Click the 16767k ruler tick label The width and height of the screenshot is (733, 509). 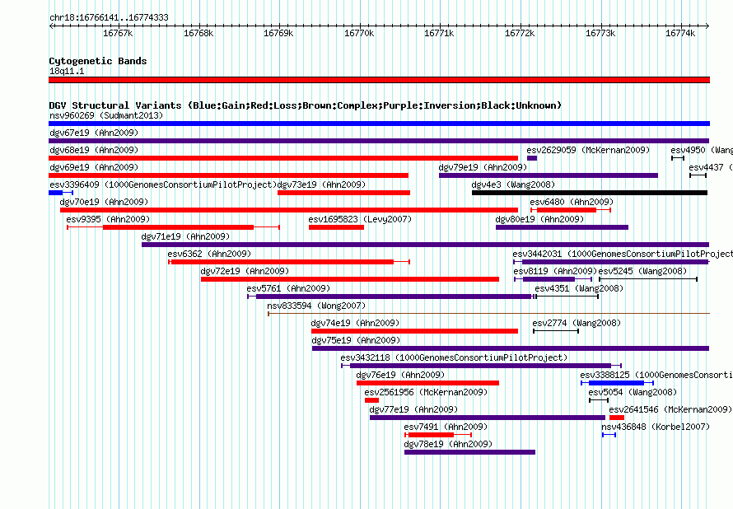coord(118,33)
